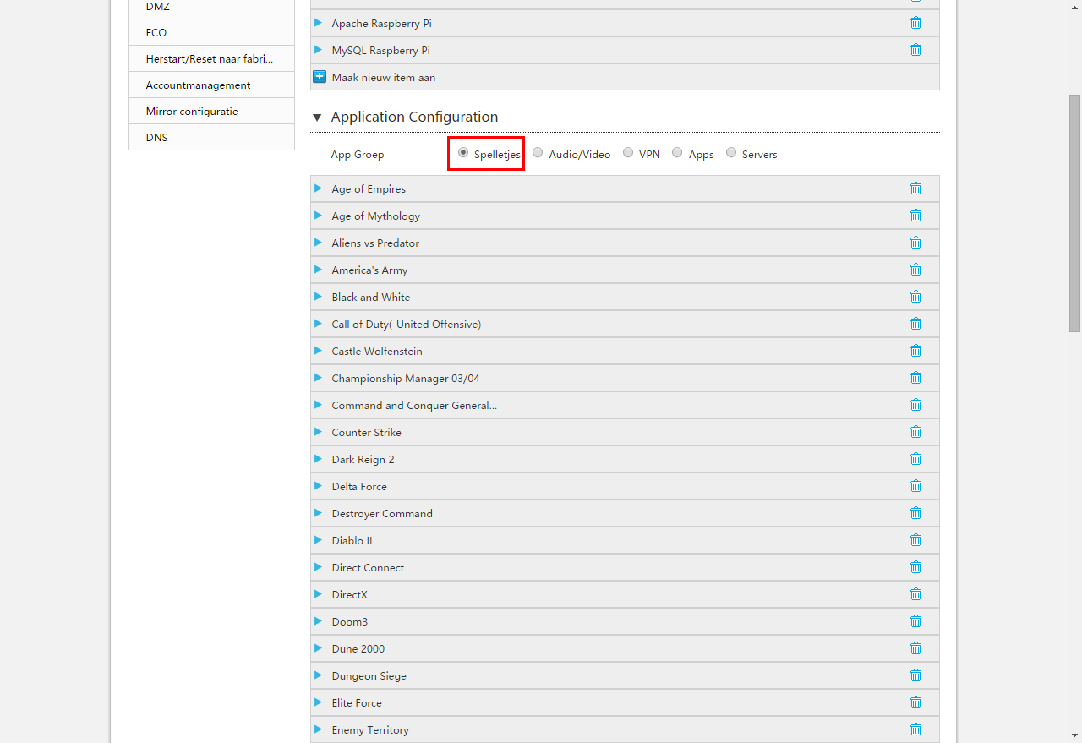Click the scrollbar down arrow
1082x743 pixels.
pyautogui.click(x=1075, y=735)
